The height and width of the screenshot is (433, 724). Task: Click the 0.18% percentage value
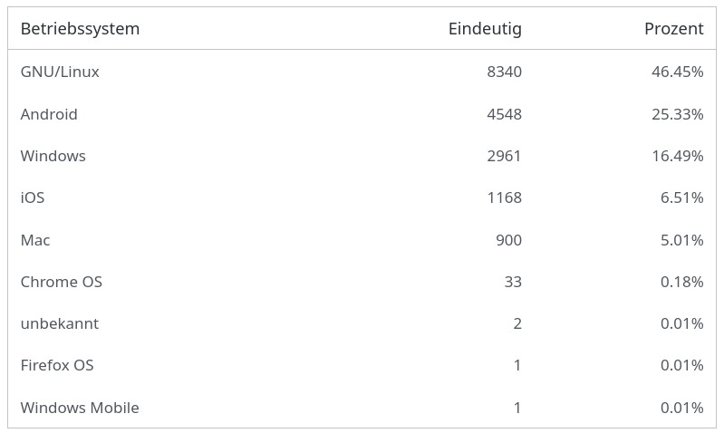click(681, 282)
